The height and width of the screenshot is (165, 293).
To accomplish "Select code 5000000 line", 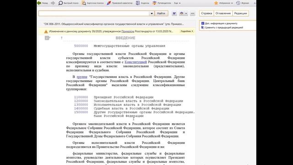I will pyautogui.click(x=119, y=46).
